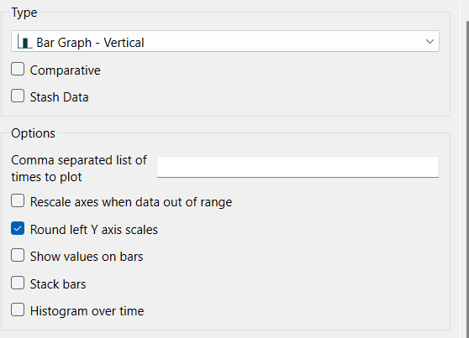Tick the Stash Data checkbox

tap(18, 96)
